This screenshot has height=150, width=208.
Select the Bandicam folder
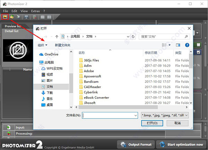pos(89,82)
